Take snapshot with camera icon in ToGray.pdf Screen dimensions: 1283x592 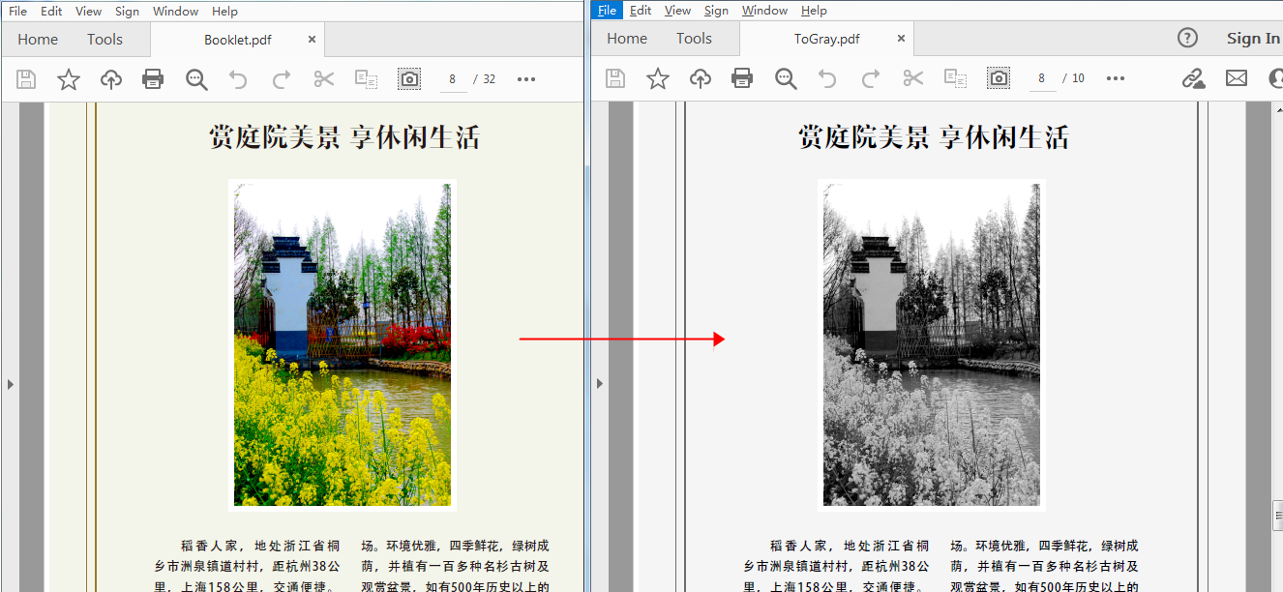[999, 78]
